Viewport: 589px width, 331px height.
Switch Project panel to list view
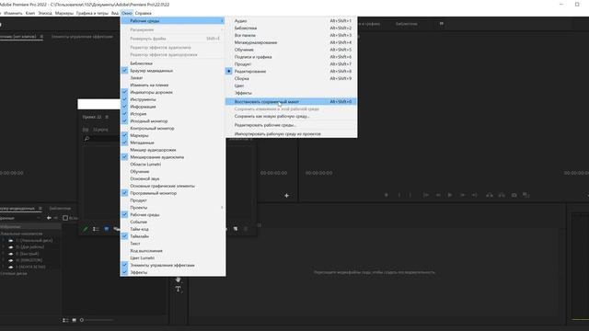click(96, 229)
